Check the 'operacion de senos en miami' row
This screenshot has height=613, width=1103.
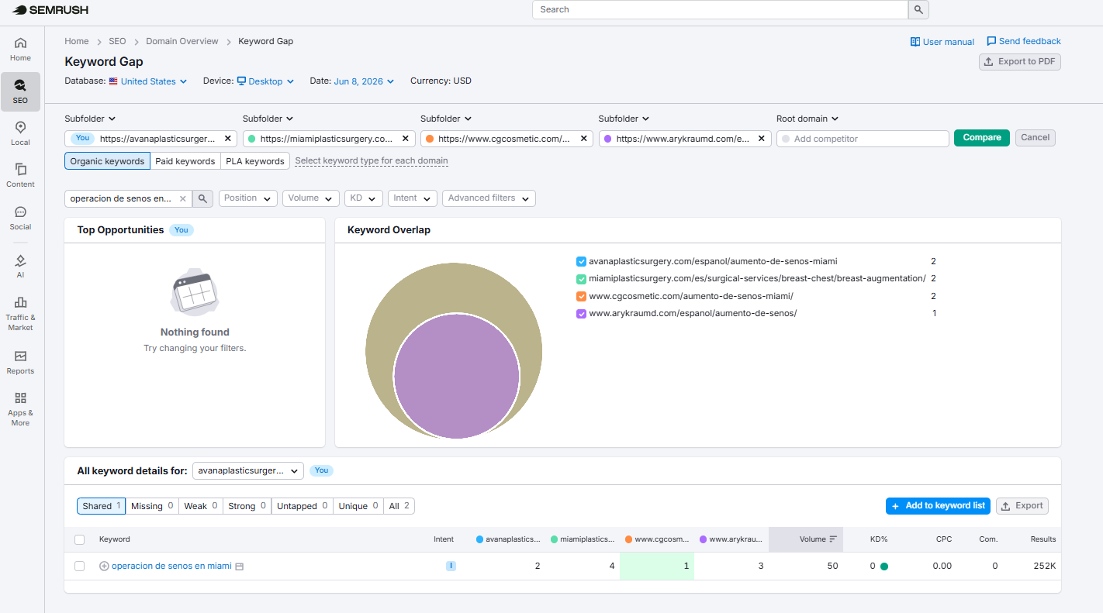click(79, 566)
